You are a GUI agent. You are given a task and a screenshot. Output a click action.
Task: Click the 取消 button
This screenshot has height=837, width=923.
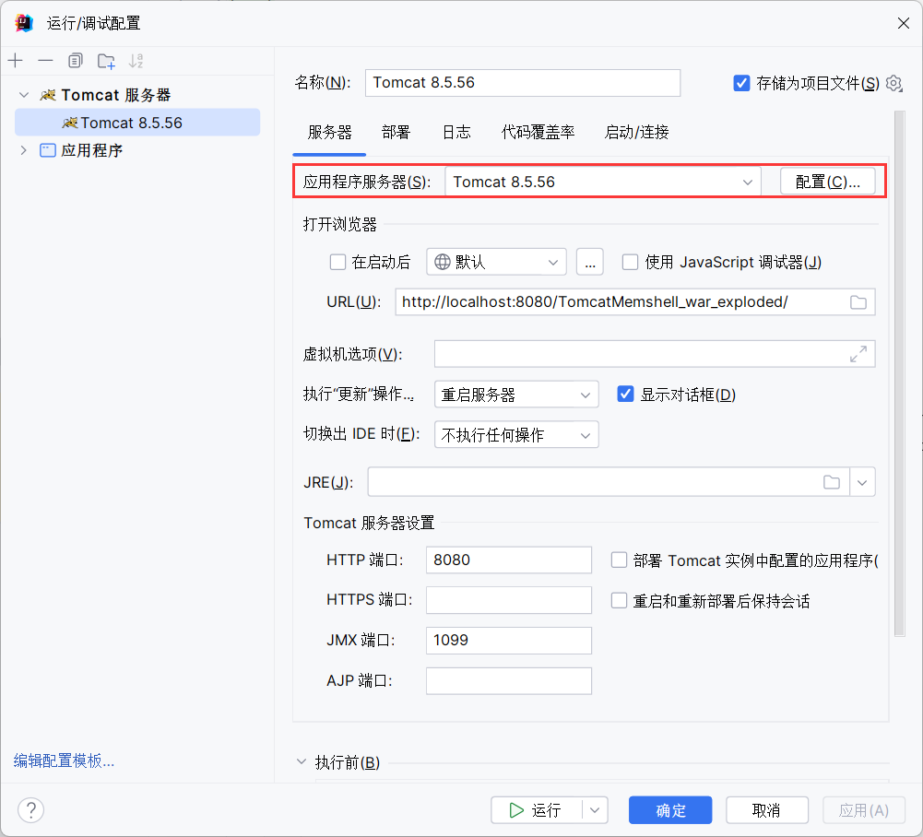pyautogui.click(x=767, y=810)
